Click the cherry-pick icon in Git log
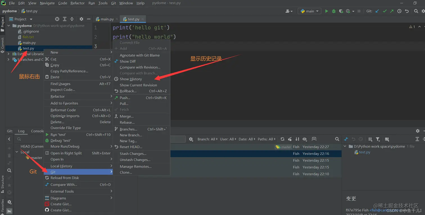The width and height of the screenshot is (425, 215). (290, 139)
